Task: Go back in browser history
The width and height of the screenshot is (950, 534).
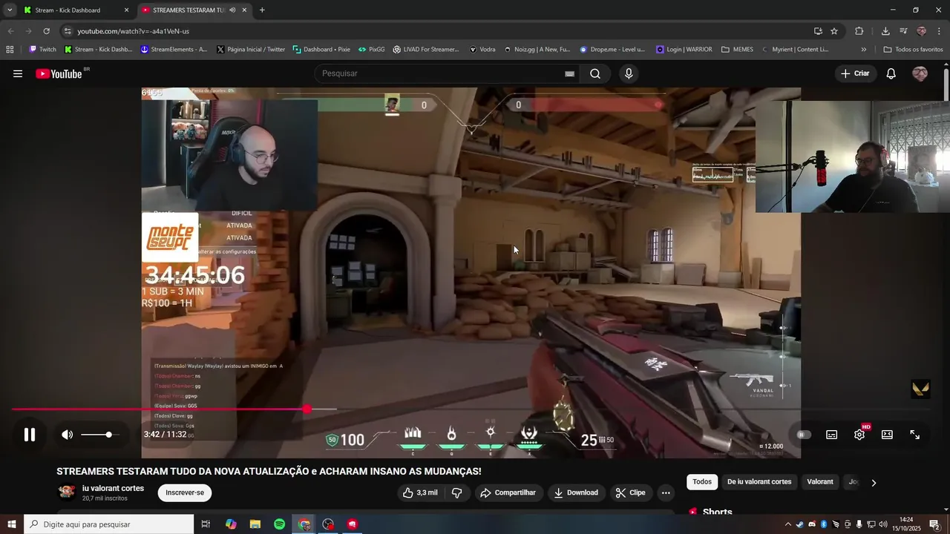Action: (10, 31)
